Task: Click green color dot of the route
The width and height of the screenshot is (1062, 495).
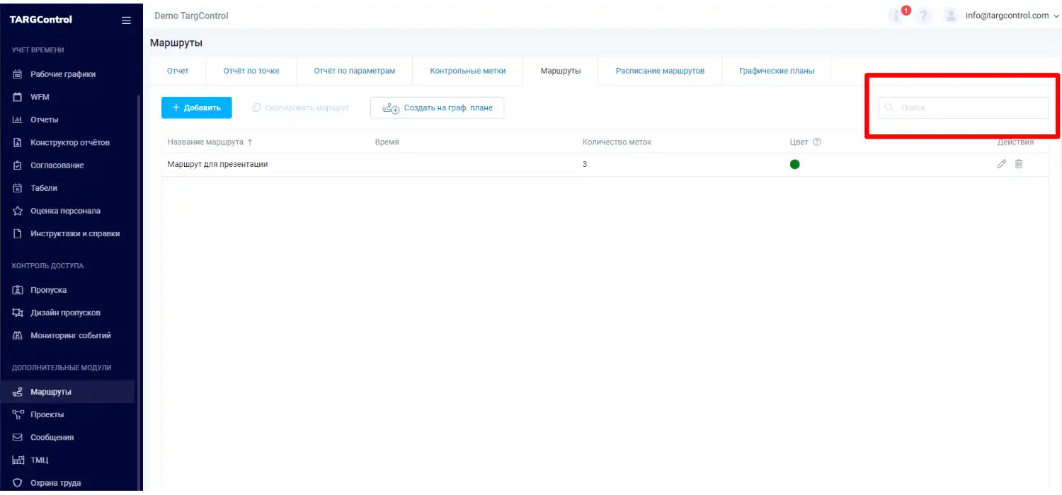Action: 794,165
